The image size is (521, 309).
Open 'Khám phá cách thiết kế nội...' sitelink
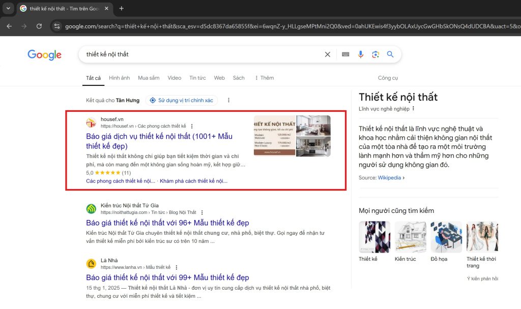coord(194,181)
